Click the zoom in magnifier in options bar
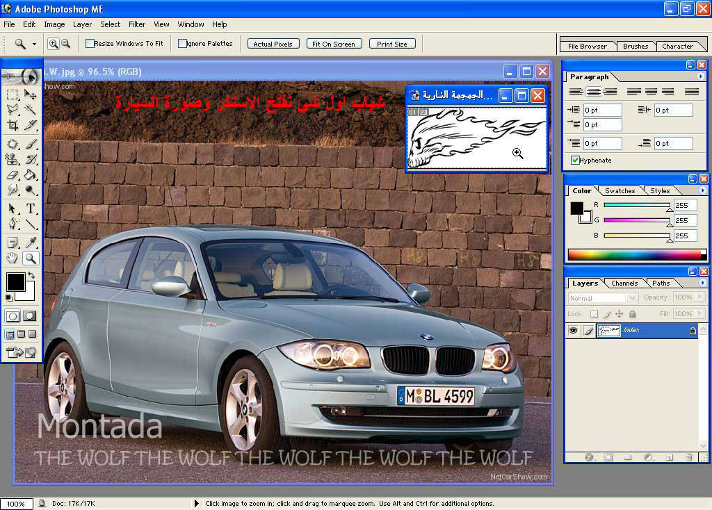 coord(53,44)
